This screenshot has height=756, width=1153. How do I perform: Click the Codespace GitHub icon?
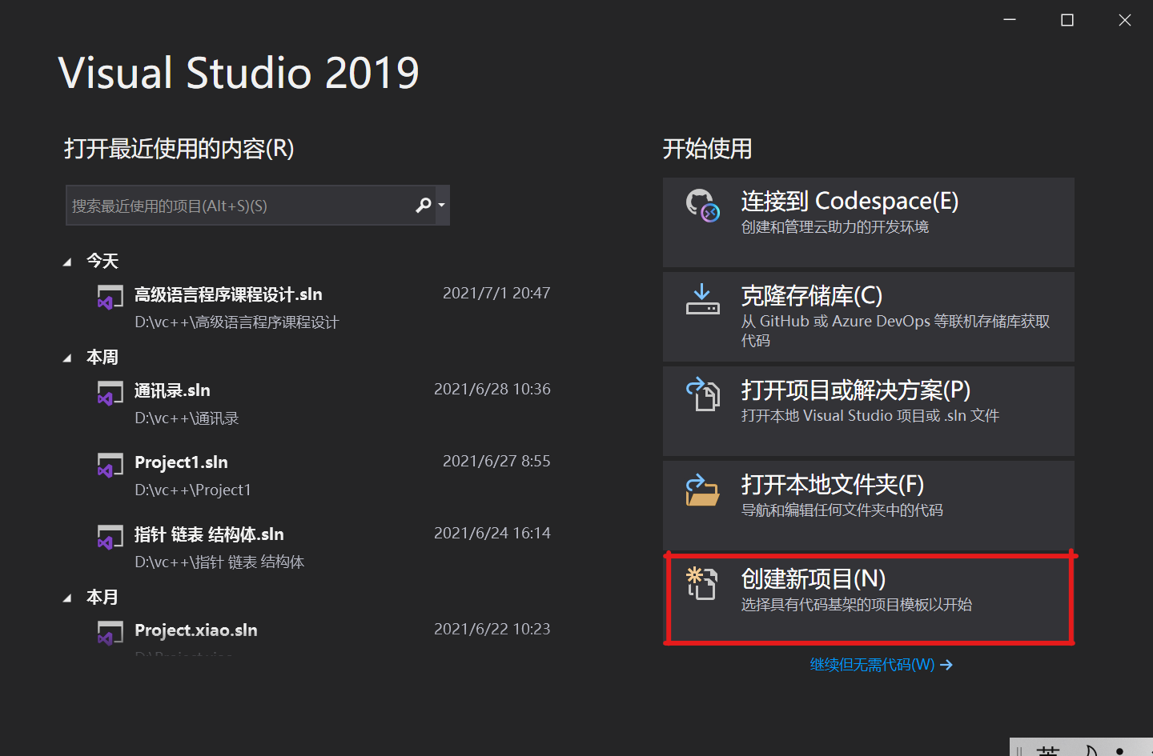point(702,205)
